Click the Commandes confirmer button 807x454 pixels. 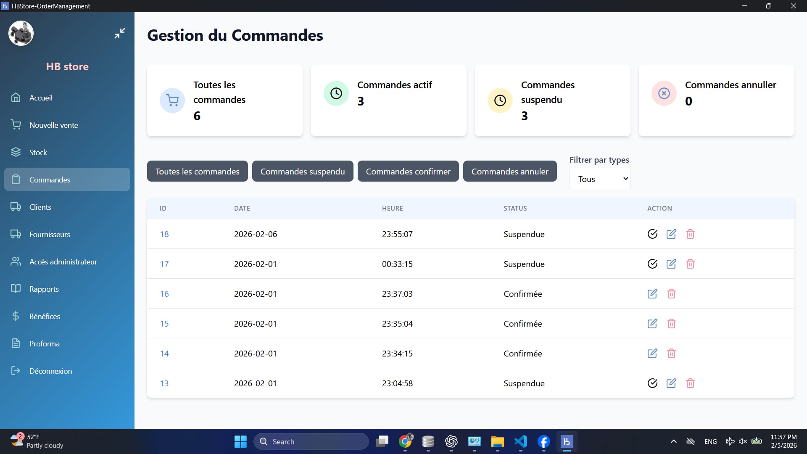click(408, 171)
